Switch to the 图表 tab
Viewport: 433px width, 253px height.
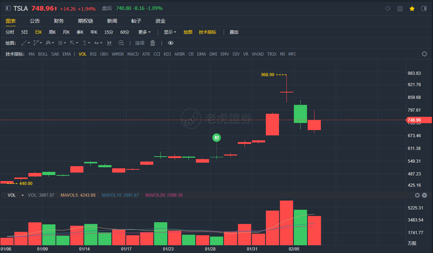pyautogui.click(x=11, y=21)
